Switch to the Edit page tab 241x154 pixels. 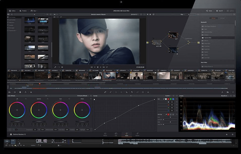tap(116, 134)
